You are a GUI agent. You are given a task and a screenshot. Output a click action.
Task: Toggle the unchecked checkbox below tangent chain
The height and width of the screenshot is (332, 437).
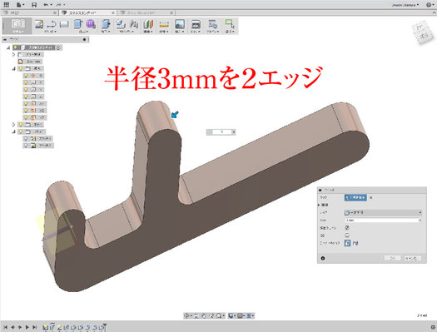coord(347,235)
